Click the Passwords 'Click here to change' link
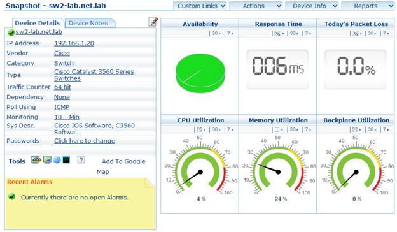Viewport: 397px width, 232px height. (x=85, y=141)
